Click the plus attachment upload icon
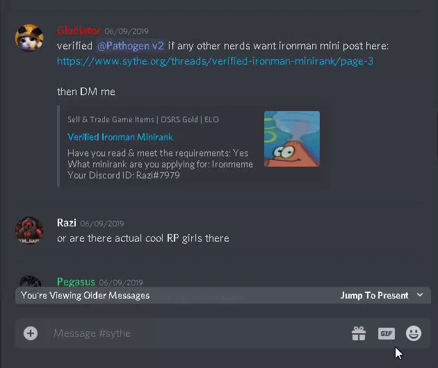This screenshot has height=368, width=438. [x=31, y=333]
